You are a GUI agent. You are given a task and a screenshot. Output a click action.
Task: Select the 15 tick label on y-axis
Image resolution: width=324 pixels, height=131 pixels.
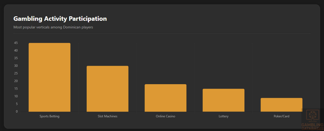16,89
